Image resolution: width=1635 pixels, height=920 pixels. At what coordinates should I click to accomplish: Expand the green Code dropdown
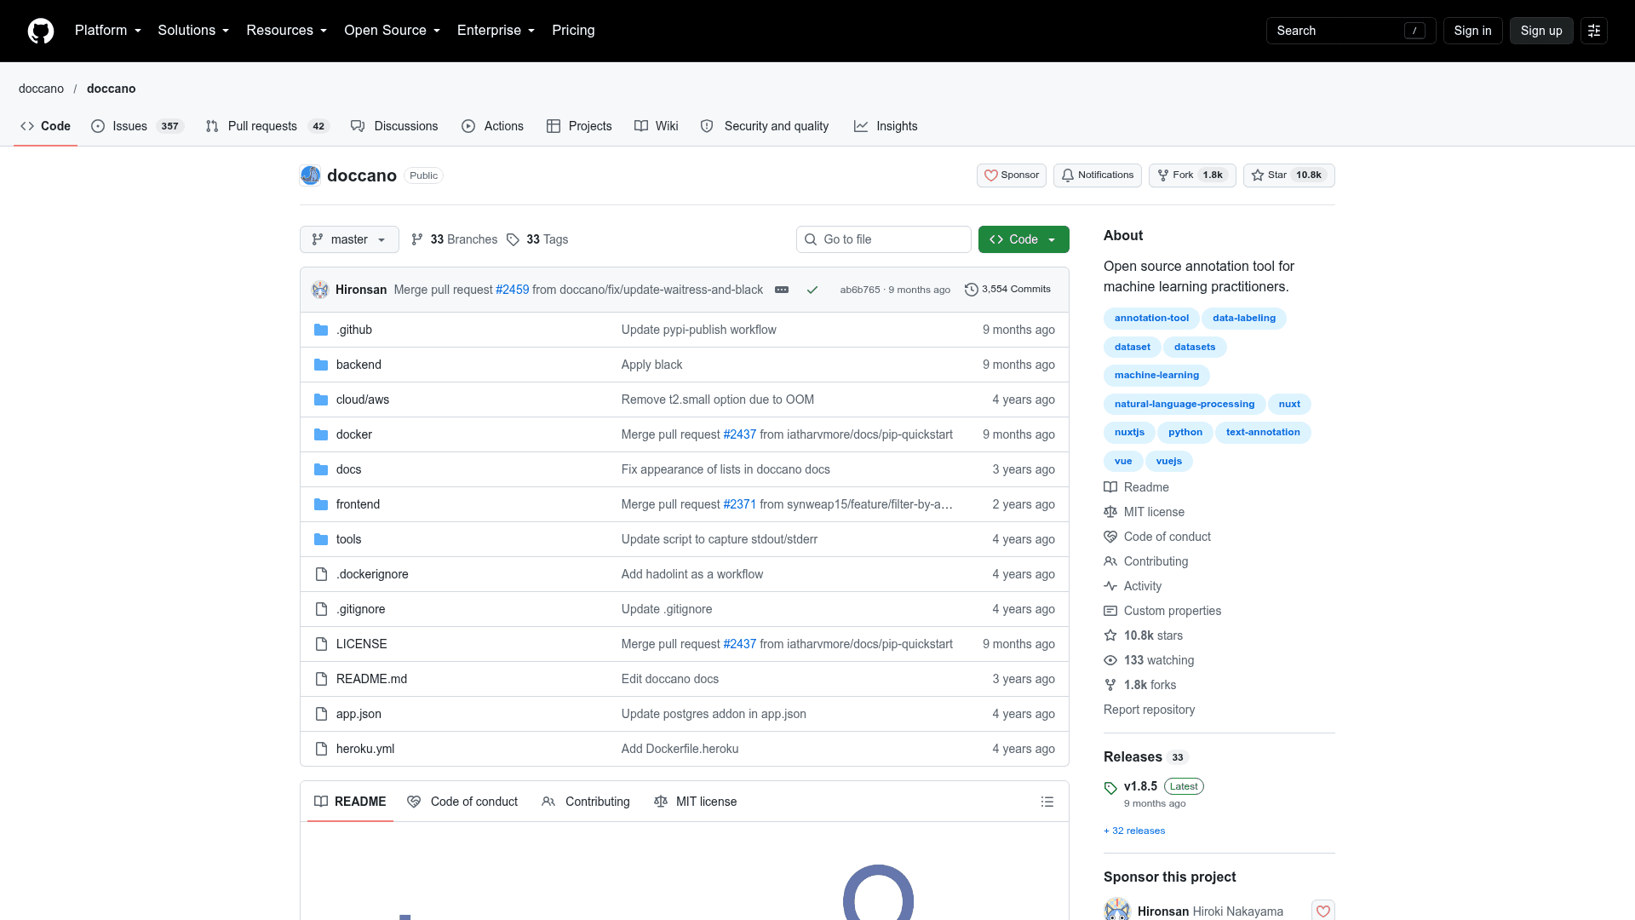(1024, 239)
